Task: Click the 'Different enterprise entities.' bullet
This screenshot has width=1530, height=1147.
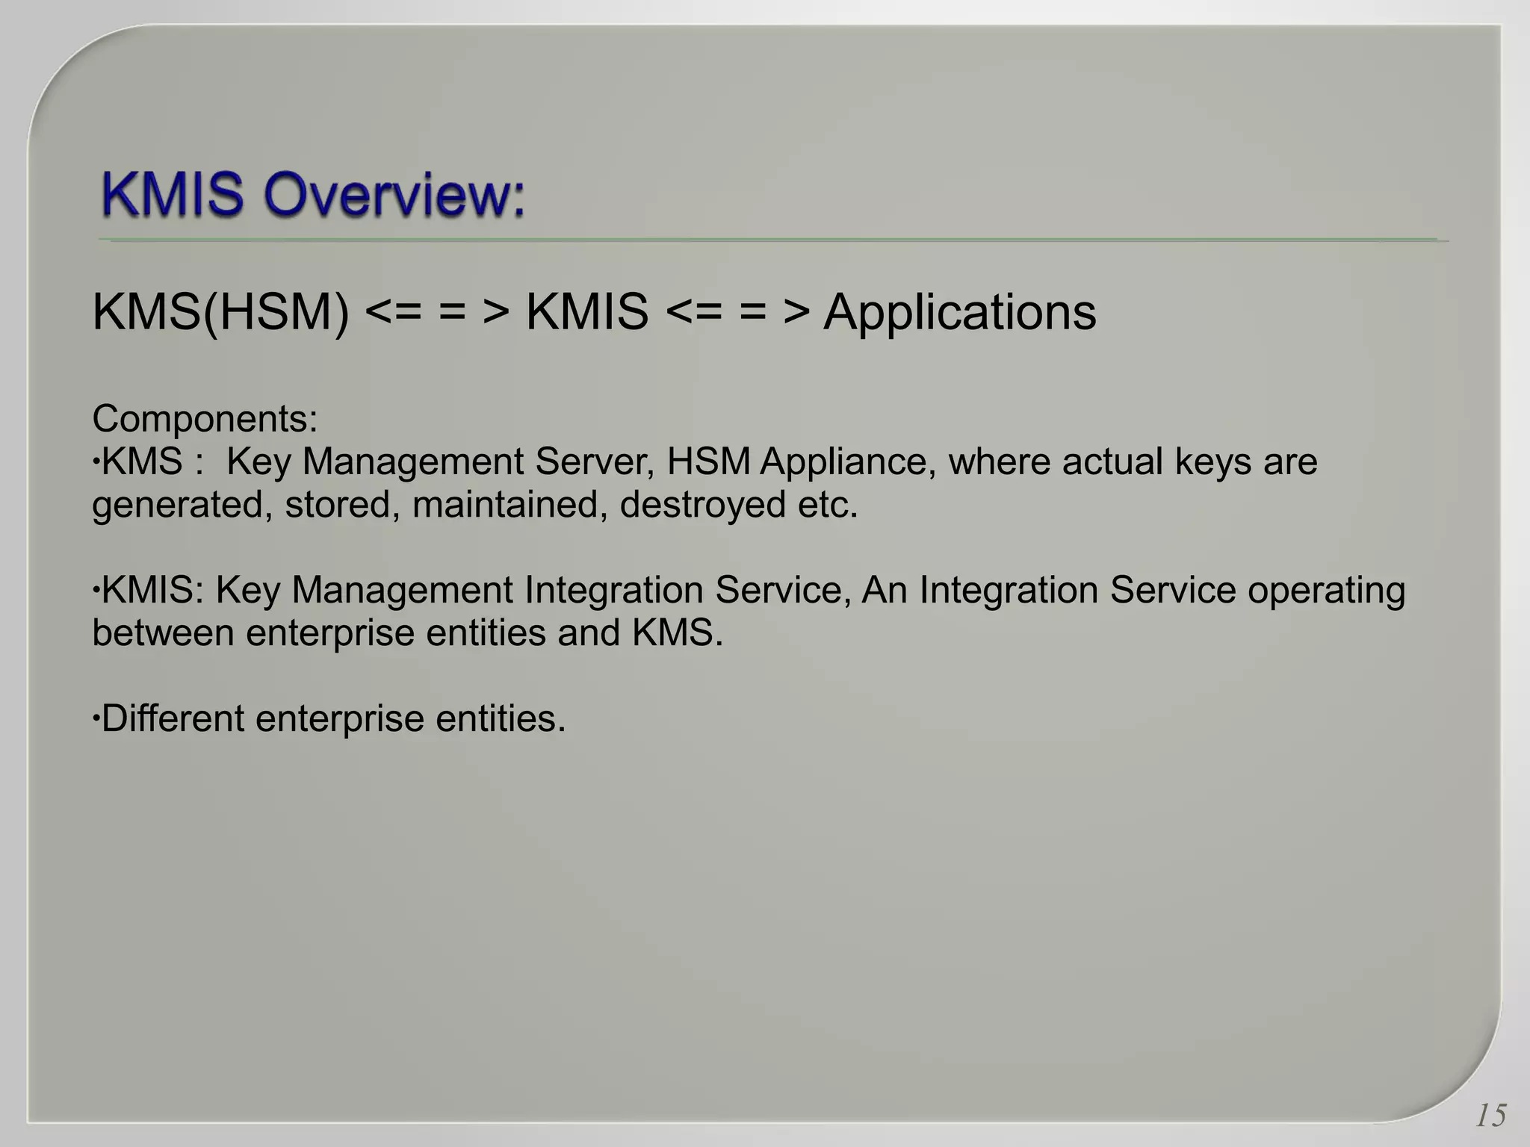Action: coord(329,718)
